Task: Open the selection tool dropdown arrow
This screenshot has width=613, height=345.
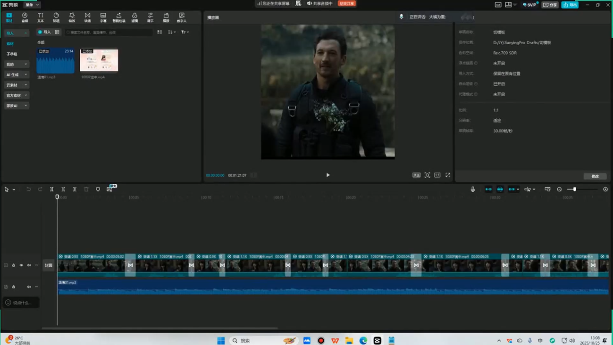Action: [14, 189]
